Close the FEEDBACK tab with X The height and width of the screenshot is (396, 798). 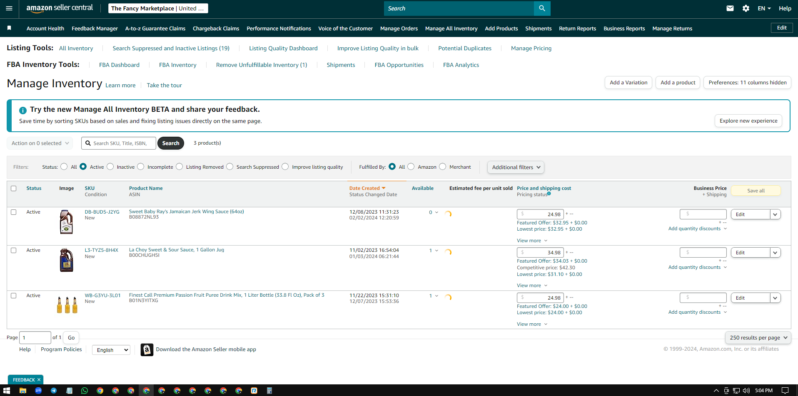pos(39,380)
